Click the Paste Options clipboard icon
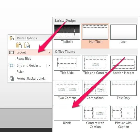 pyautogui.click(x=12, y=38)
